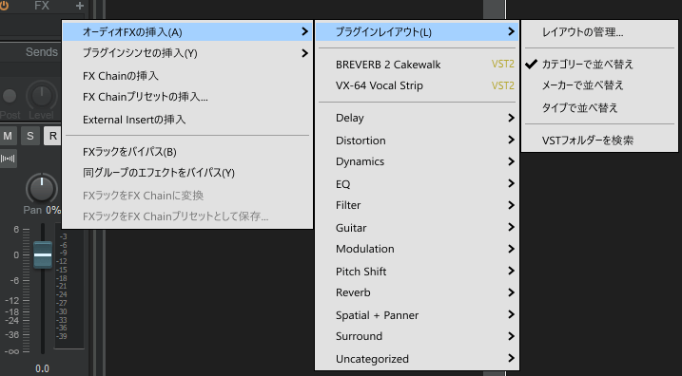Click the 0.0 volume value field
This screenshot has height=376, width=682.
pos(42,368)
